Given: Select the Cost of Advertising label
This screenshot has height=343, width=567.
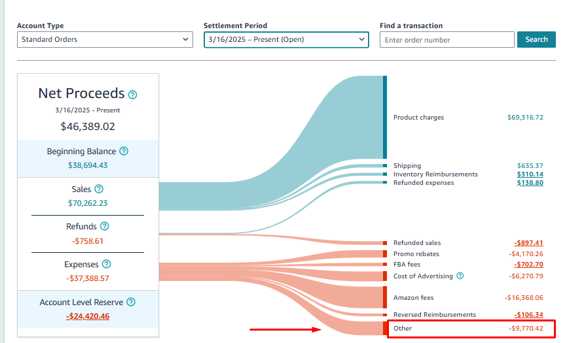Looking at the screenshot, I should click(423, 276).
